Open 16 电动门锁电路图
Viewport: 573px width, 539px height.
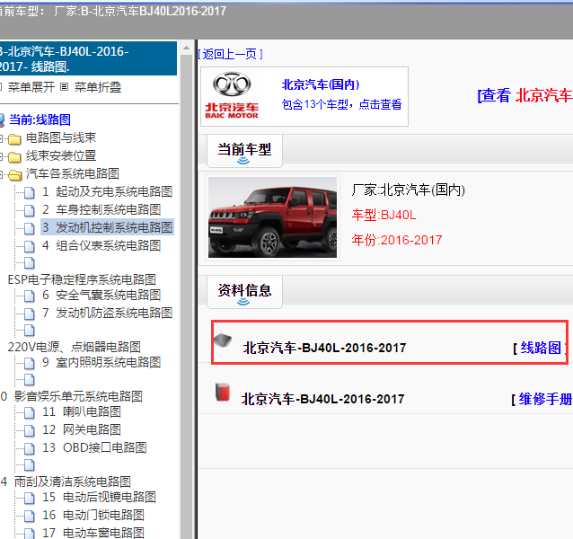tap(93, 515)
